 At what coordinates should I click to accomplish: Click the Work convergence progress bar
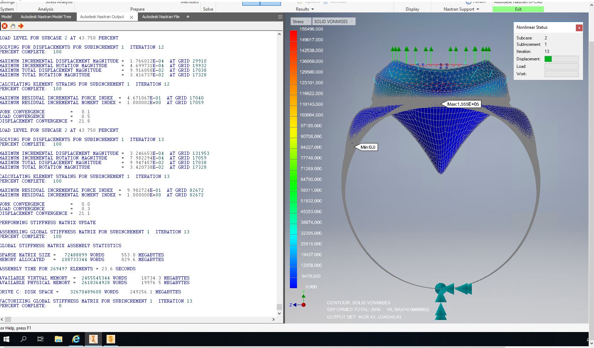pyautogui.click(x=561, y=74)
